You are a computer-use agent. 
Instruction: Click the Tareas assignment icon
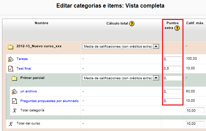coord(11,59)
